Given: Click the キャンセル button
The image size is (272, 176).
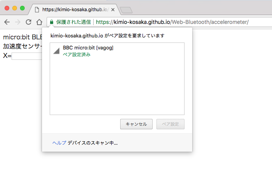Looking at the screenshot, I should tap(136, 124).
